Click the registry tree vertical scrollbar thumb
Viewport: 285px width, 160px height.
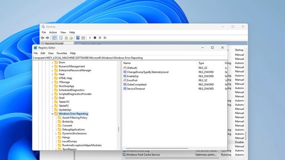point(118,129)
